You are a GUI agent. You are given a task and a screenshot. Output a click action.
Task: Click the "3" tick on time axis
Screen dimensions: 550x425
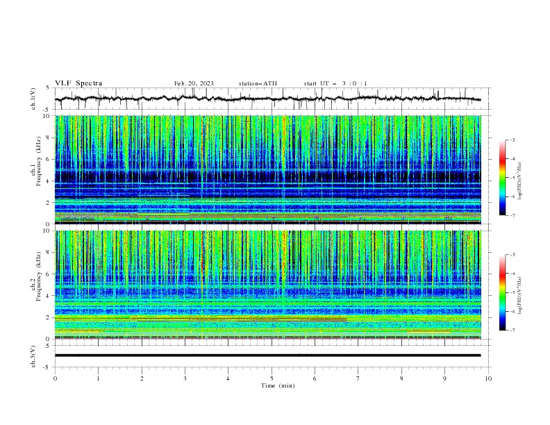point(185,378)
